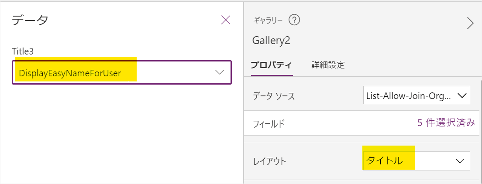The width and height of the screenshot is (482, 184).
Task: Select the List-Allow-Join-Org data source box
Action: pos(417,95)
